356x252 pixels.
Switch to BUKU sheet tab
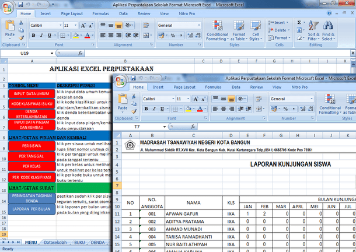(x=79, y=243)
